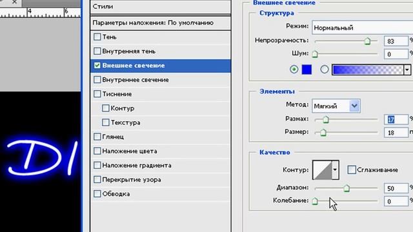Open the blue glow color swatch
Image resolution: width=413 pixels, height=232 pixels.
click(307, 70)
